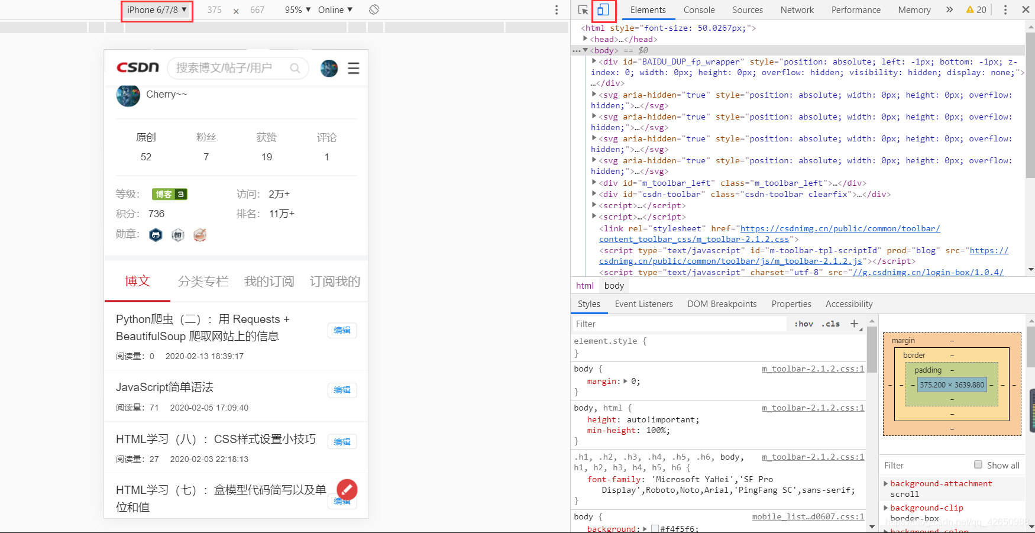Screen dimensions: 1035x533
Task: Click the user avatar in CSDN header
Action: click(x=329, y=69)
